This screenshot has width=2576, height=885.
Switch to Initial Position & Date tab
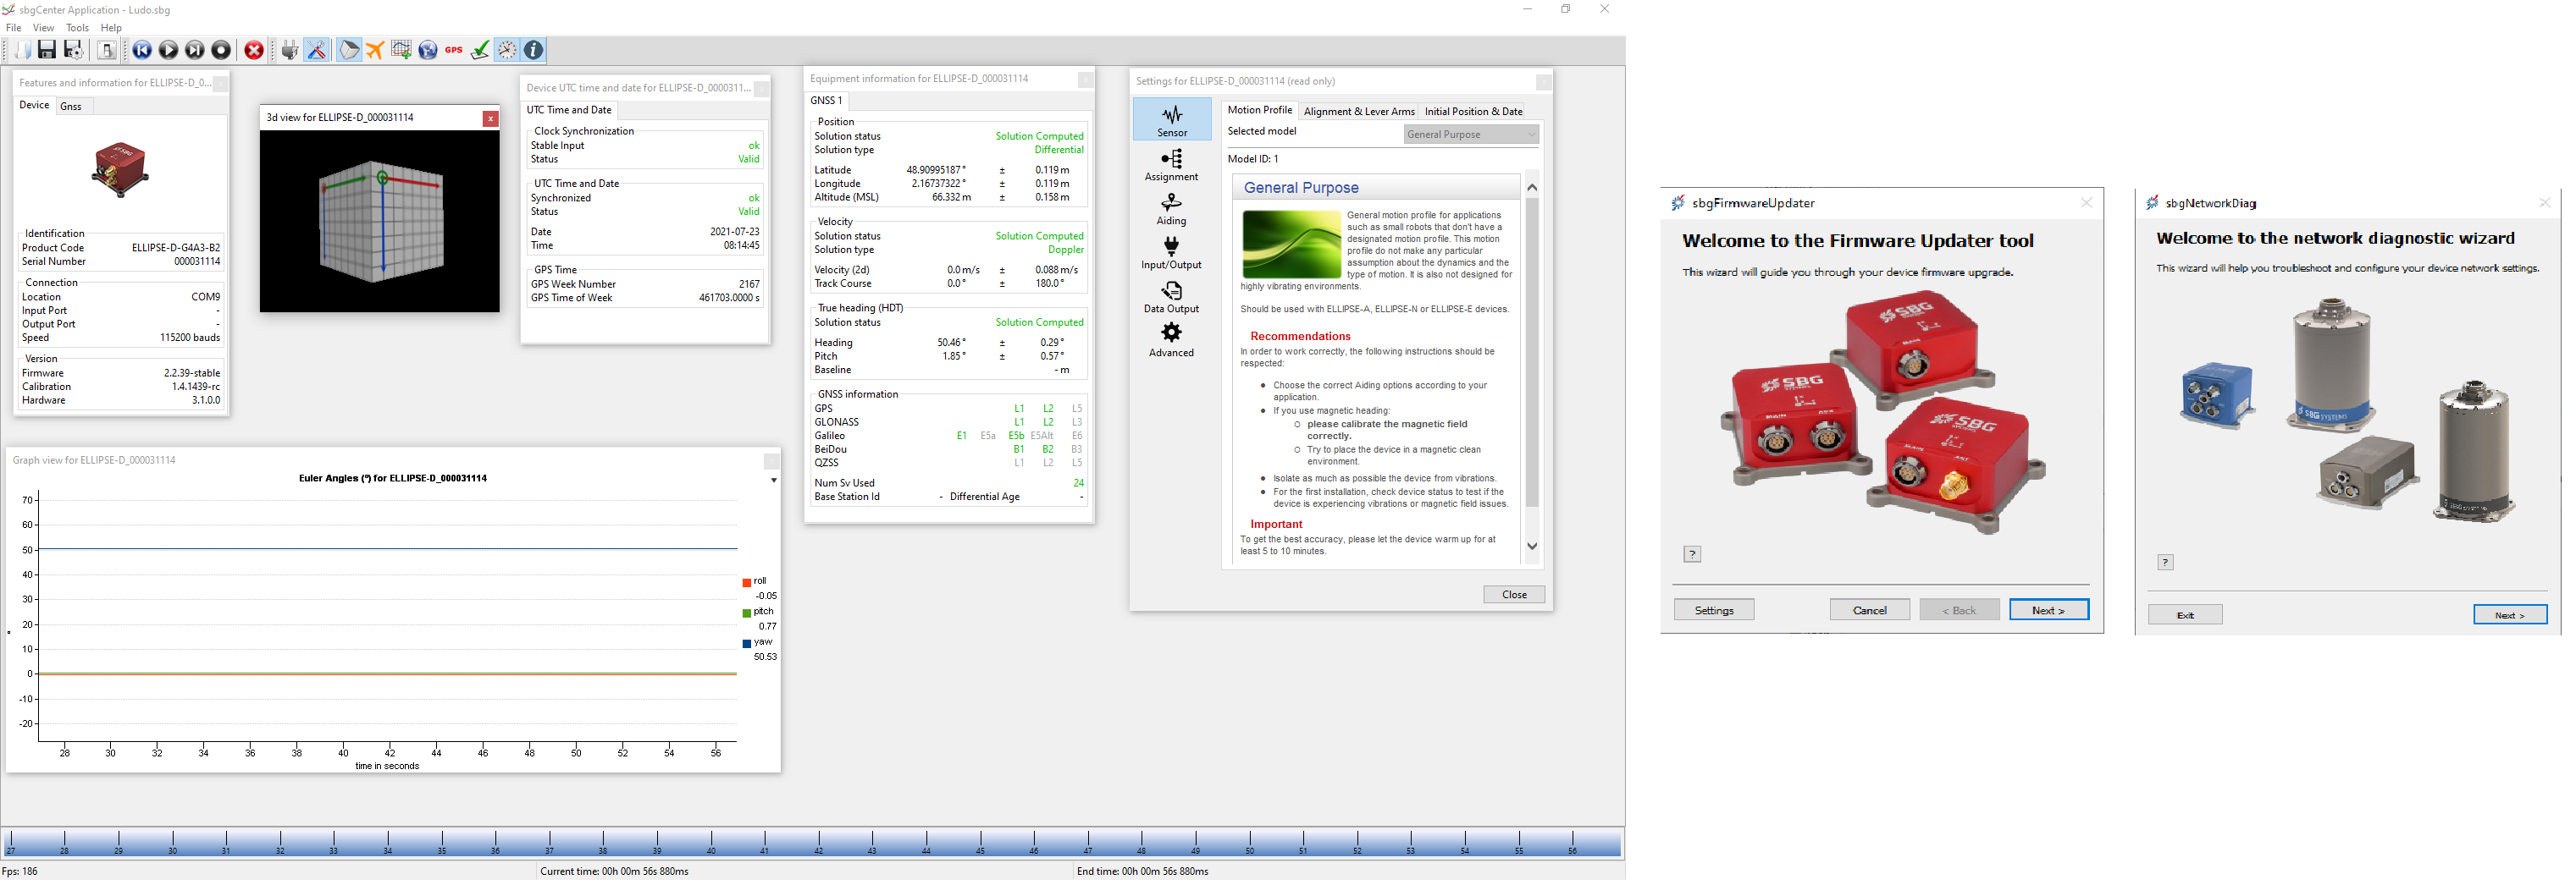(x=1473, y=112)
